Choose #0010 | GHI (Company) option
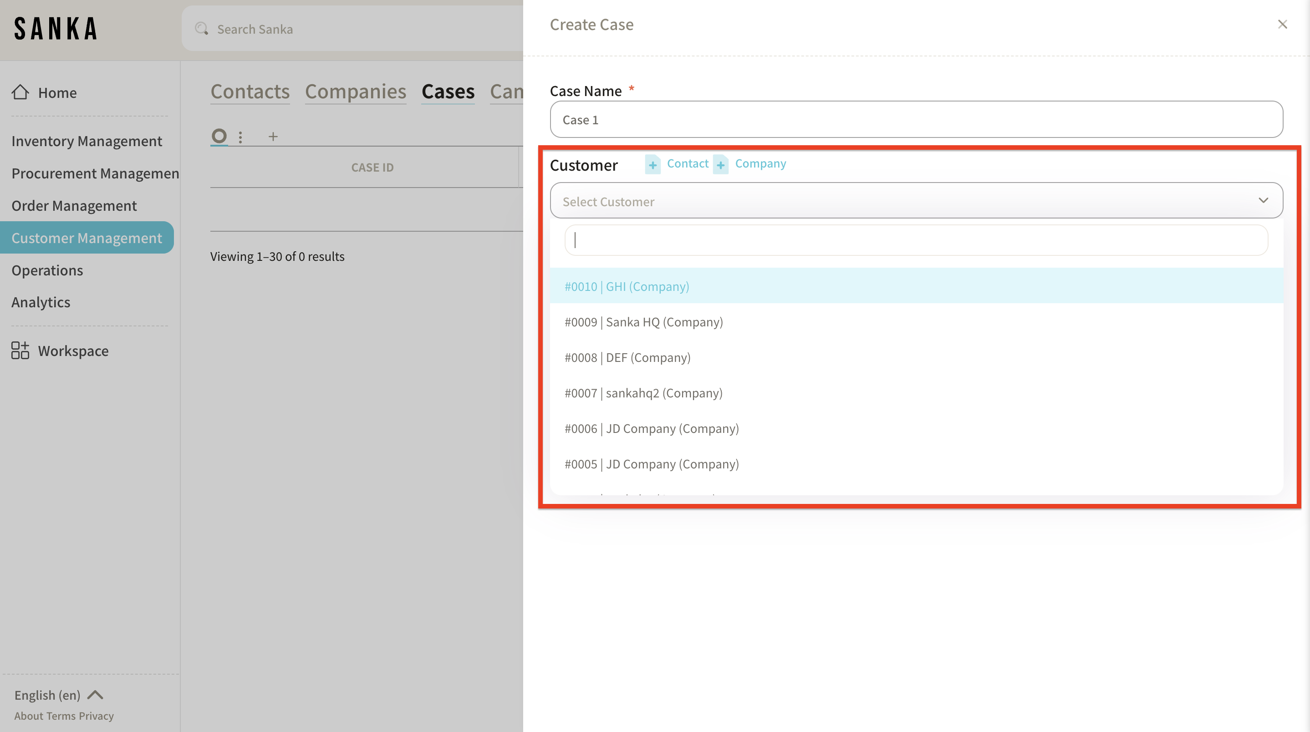Screen dimensions: 1310x732 (627, 286)
